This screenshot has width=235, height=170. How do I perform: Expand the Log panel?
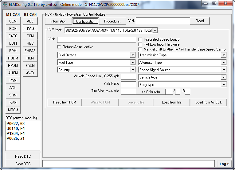tap(224, 164)
